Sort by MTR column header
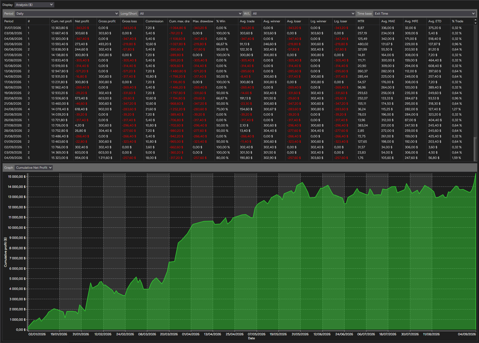Screen dimensions: 479x343 coord(368,21)
